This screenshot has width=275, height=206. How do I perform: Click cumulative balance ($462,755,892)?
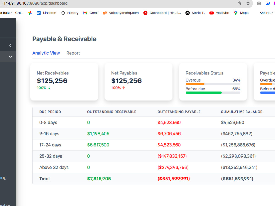point(237,134)
